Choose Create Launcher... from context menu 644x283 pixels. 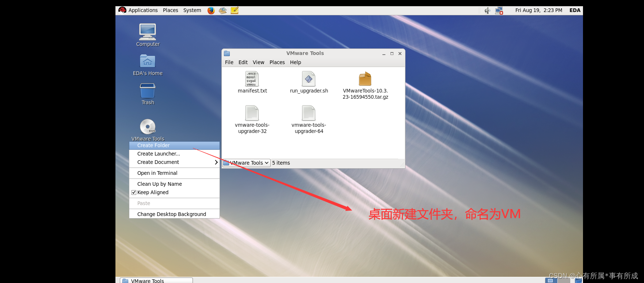(x=174, y=154)
